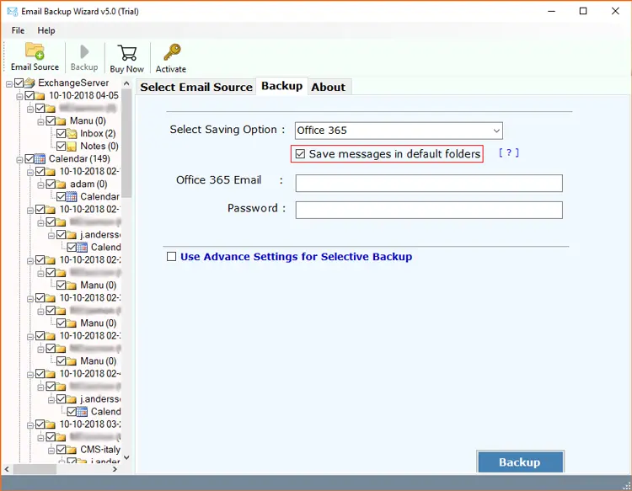
Task: Click the Backup play icon in toolbar
Action: pos(84,51)
